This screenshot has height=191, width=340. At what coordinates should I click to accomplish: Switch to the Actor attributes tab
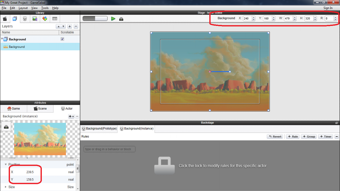(x=66, y=109)
